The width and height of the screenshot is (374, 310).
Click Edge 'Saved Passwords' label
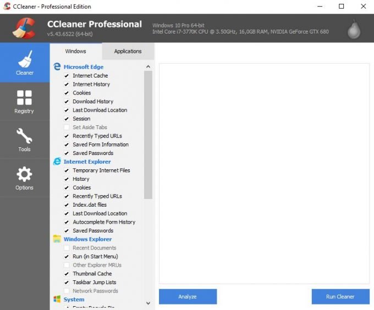(93, 153)
